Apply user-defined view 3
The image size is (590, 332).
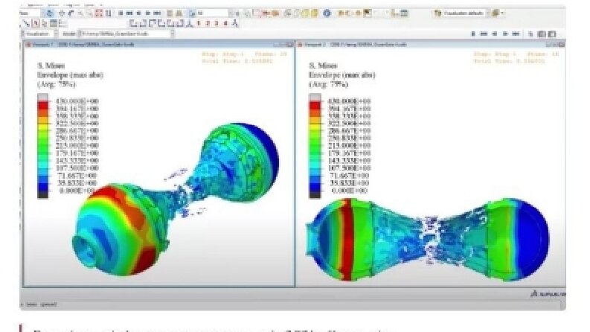pyautogui.click(x=217, y=23)
